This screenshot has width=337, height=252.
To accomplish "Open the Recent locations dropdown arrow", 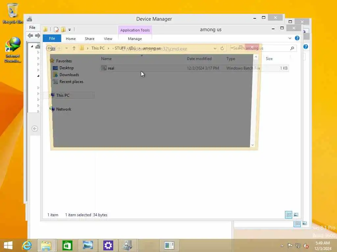I will pos(66,48).
